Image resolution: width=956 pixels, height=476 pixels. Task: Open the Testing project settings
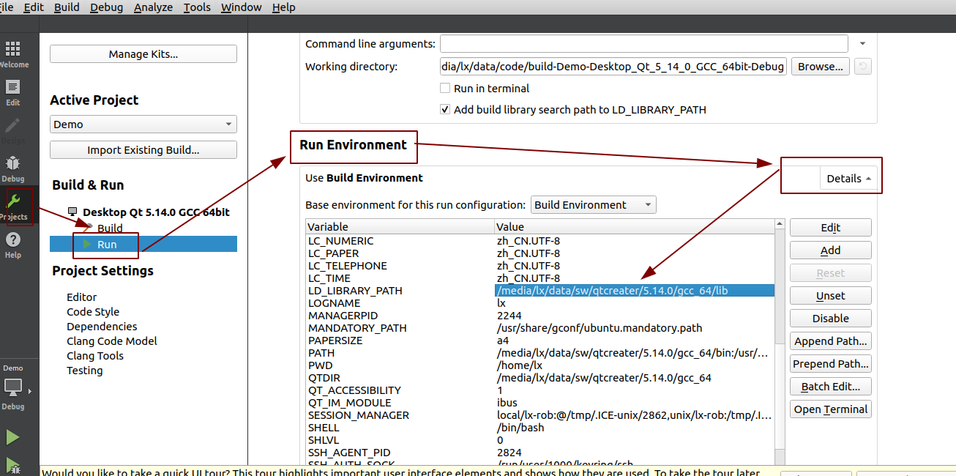85,371
